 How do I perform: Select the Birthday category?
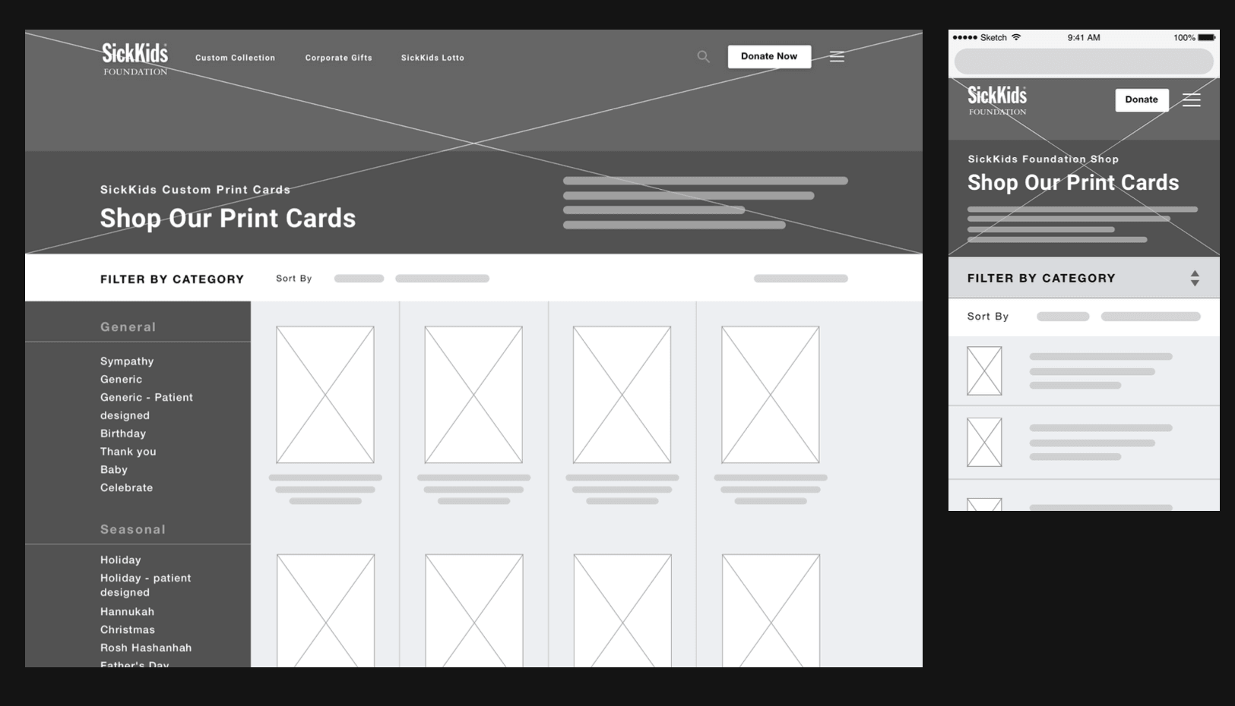(x=123, y=433)
